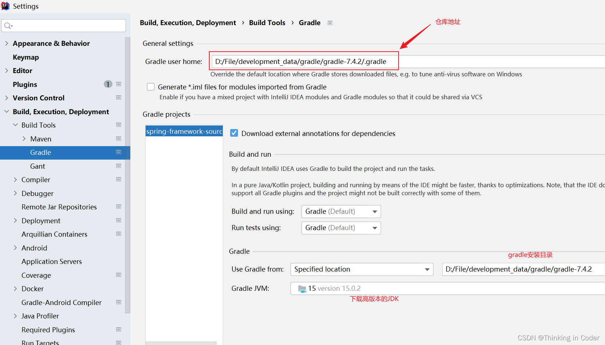Select Gant under Build Tools
The height and width of the screenshot is (345, 605).
(x=37, y=166)
